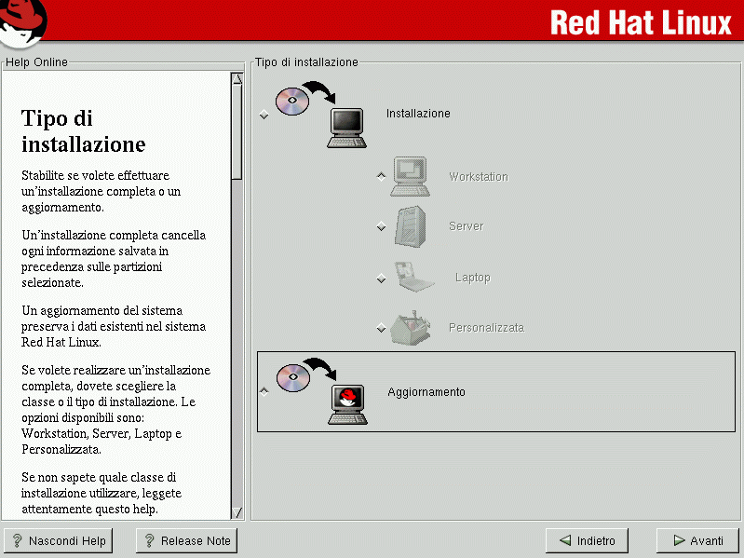
Task: Click the Server tower icon
Action: 410,226
